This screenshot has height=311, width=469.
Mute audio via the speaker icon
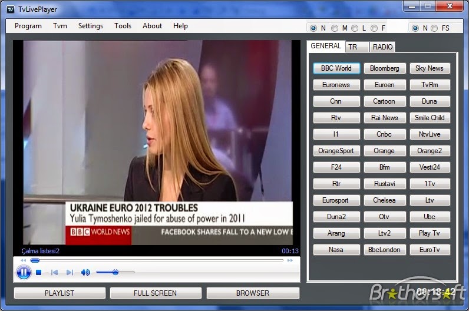coord(85,273)
